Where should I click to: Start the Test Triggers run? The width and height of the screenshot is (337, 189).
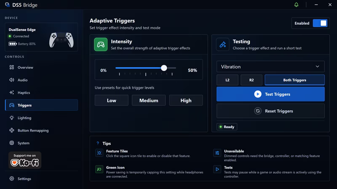270,94
